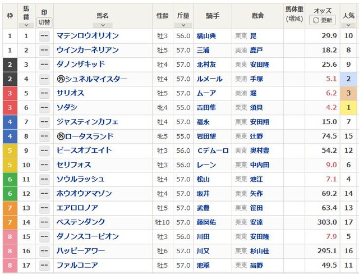Click the yellow first-favorite cell for ソダシ
This screenshot has width=359, height=274.
pyautogui.click(x=348, y=107)
